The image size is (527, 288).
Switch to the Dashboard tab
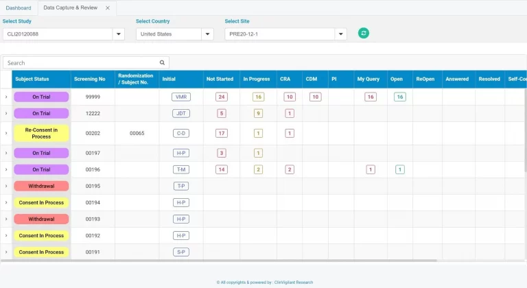[x=19, y=8]
